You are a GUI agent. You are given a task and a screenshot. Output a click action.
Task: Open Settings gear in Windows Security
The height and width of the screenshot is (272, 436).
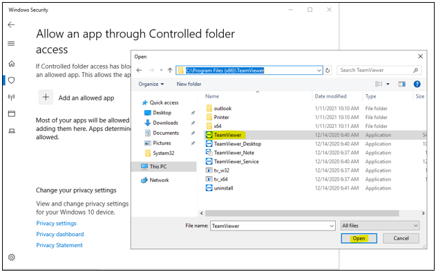pos(11,257)
